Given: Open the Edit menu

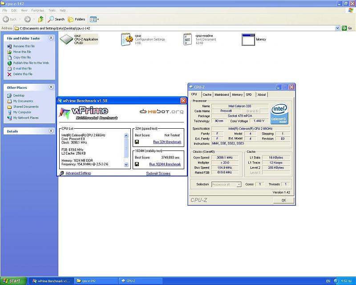Looking at the screenshot, I should (x=14, y=10).
